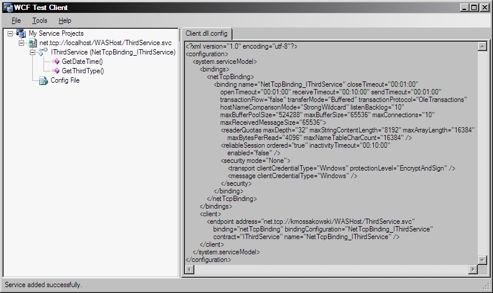The height and width of the screenshot is (293, 493).
Task: Minimize the WCF Test Client window
Action: click(x=464, y=8)
